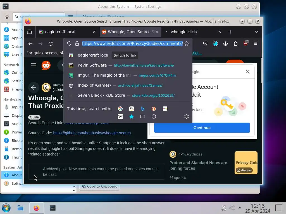Open the clock showing 12:13
Viewport: 286px width, 214px height.
coord(258,208)
